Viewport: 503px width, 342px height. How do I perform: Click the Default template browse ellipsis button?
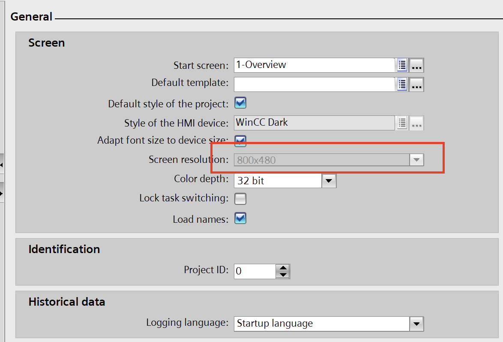point(417,85)
